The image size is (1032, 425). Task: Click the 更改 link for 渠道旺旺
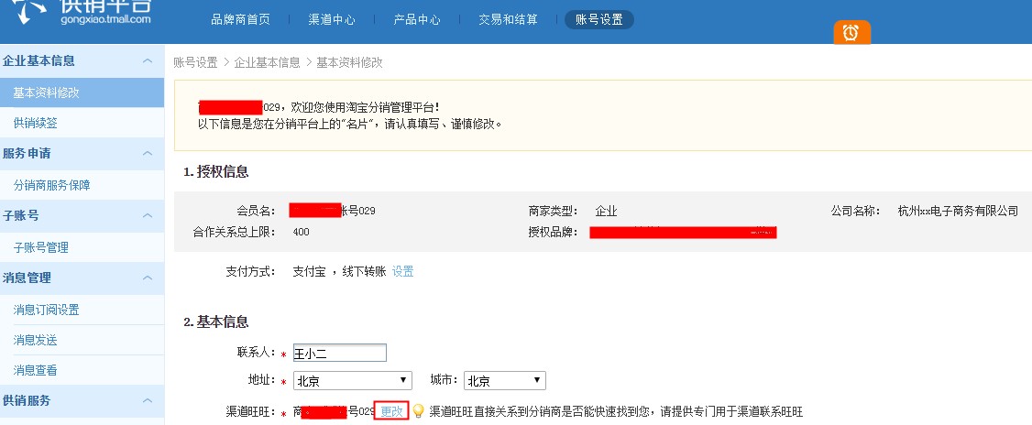tap(392, 411)
